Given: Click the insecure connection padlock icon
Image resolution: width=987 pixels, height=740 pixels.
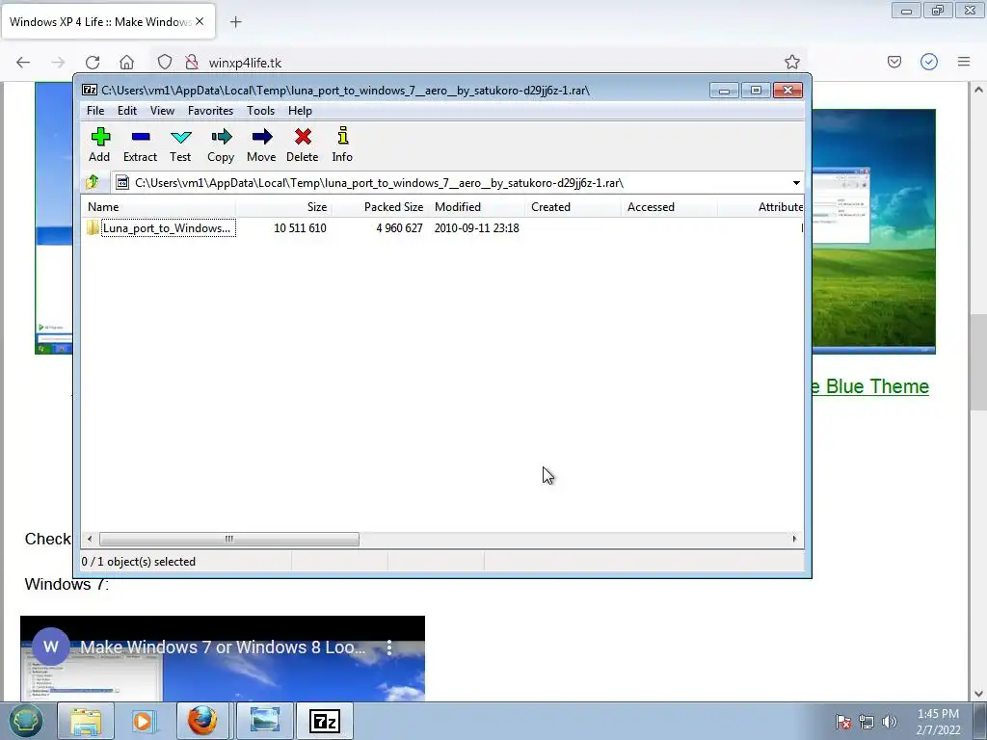Looking at the screenshot, I should [192, 62].
